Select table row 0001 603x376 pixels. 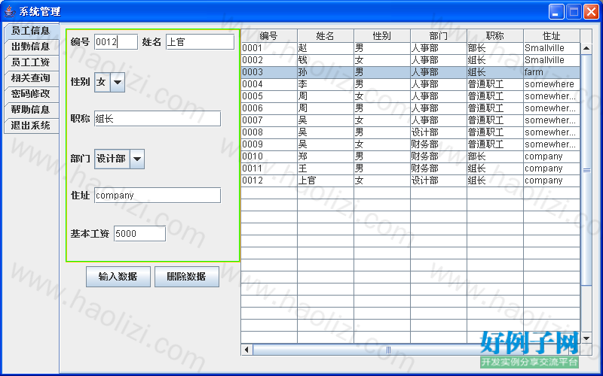pyautogui.click(x=410, y=48)
